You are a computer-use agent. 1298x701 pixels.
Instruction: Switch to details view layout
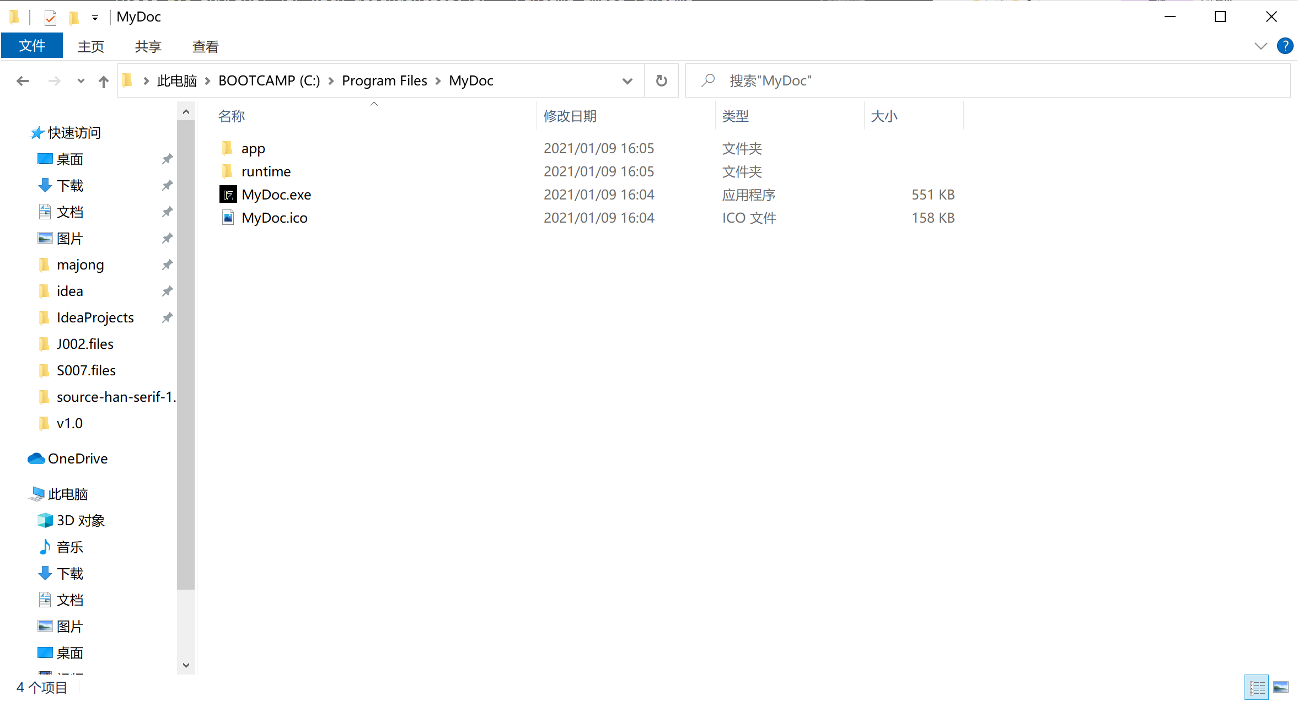click(1257, 687)
